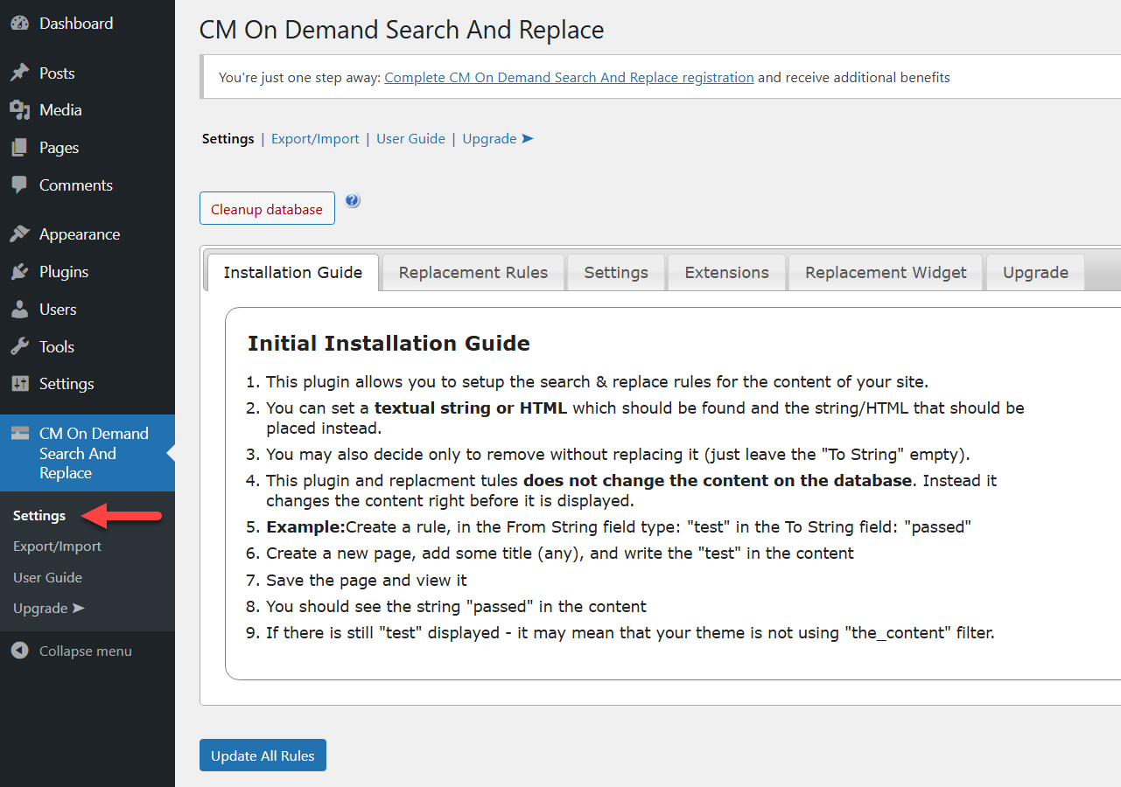This screenshot has height=787, width=1121.
Task: Follow the Complete CM On Demand registration link
Action: click(x=569, y=77)
